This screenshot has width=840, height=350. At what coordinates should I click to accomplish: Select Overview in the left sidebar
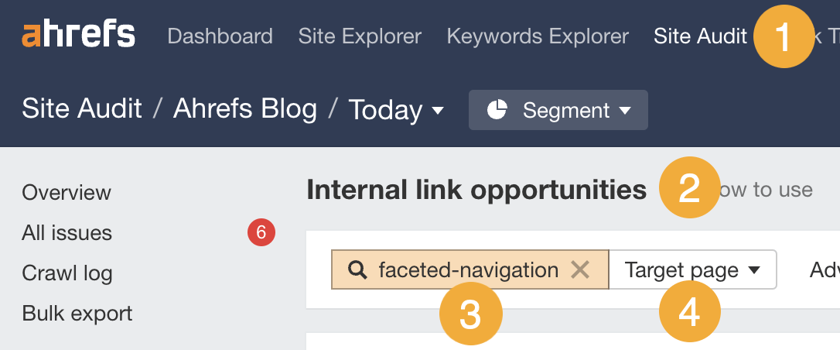pos(67,192)
